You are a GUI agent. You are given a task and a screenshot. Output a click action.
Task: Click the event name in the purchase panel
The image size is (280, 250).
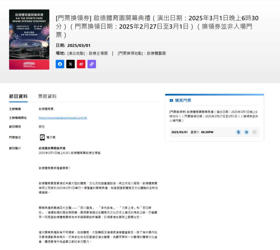pos(213,116)
